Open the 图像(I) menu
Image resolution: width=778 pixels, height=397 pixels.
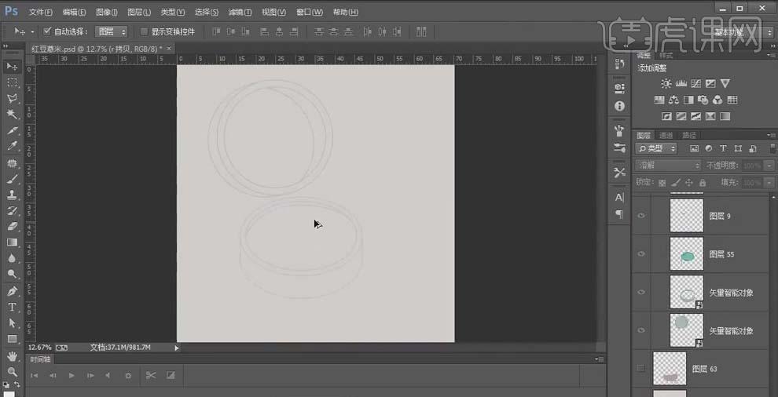click(107, 12)
